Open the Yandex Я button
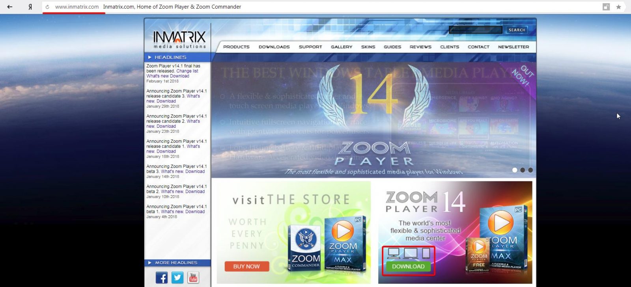 [30, 7]
